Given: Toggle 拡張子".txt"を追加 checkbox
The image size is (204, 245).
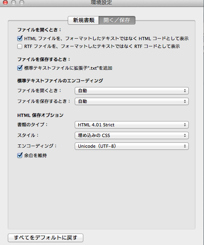Looking at the screenshot, I should click(x=20, y=68).
